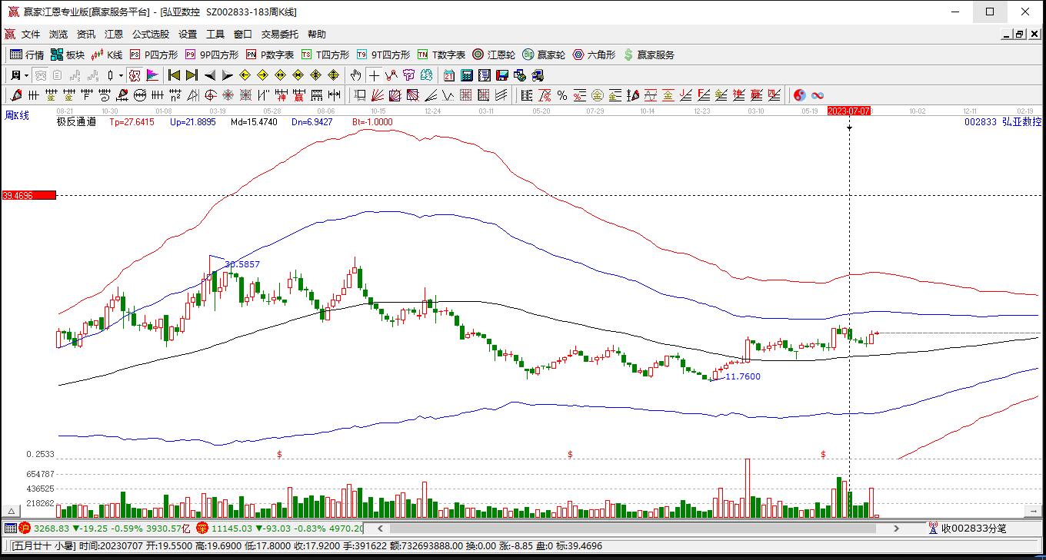1046x560 pixels.
Task: Open the P数字表 number table
Action: (x=270, y=55)
